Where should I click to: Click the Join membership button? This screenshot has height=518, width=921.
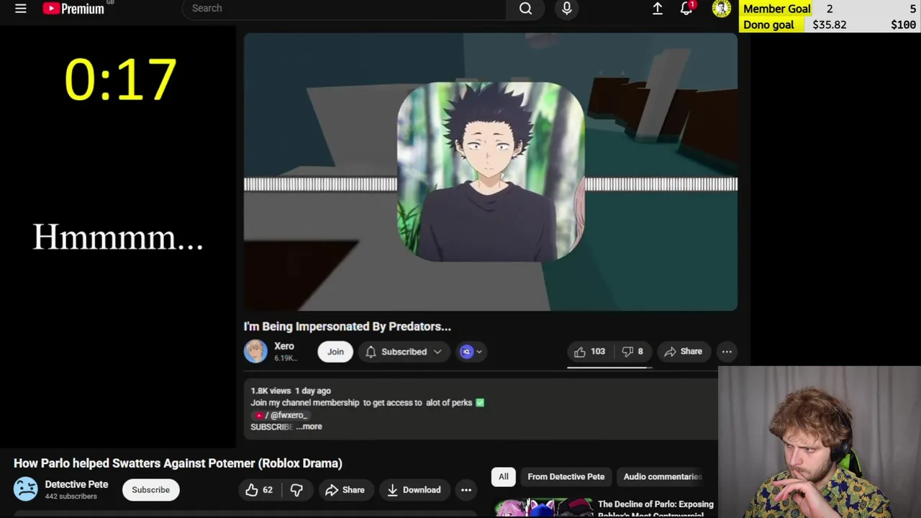335,352
